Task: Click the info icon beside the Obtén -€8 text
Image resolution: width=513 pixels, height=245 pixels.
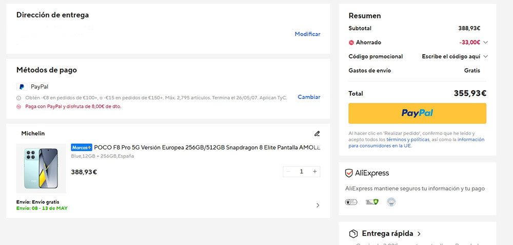Action: [x=18, y=98]
